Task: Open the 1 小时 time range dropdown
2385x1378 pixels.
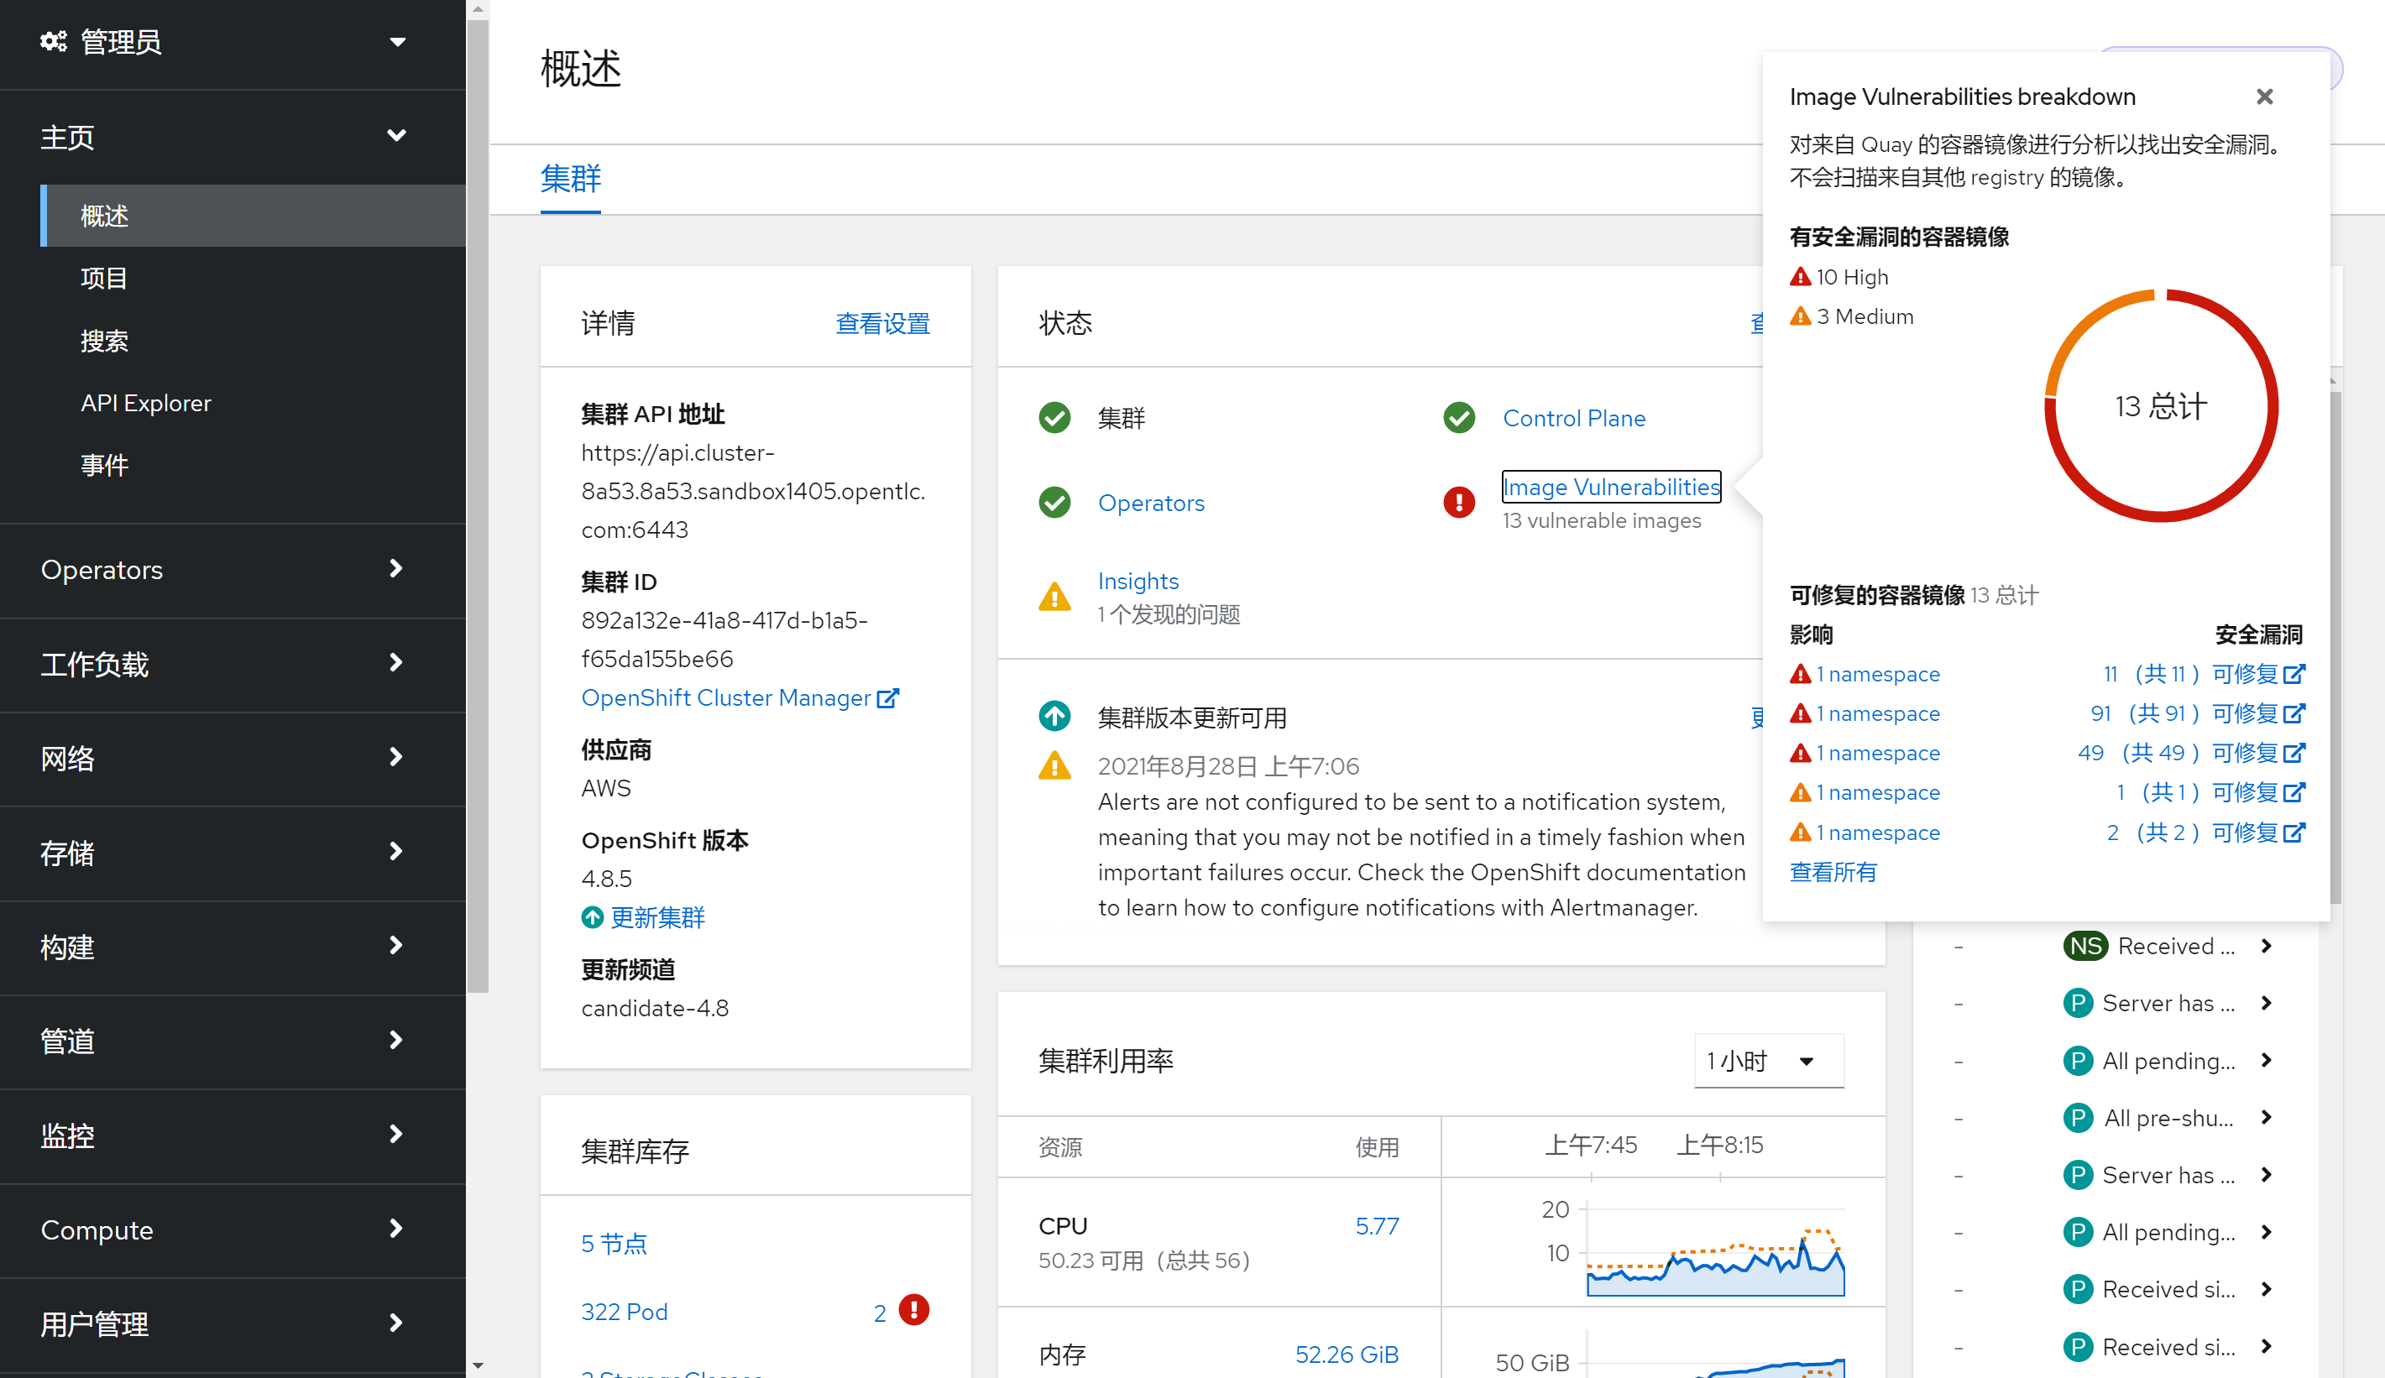Action: click(x=1766, y=1060)
